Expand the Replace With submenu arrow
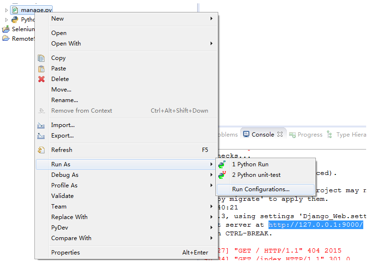The height and width of the screenshot is (266, 369). click(x=212, y=217)
